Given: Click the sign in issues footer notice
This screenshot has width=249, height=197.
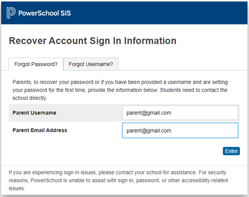Looking at the screenshot, I should coord(118,180).
